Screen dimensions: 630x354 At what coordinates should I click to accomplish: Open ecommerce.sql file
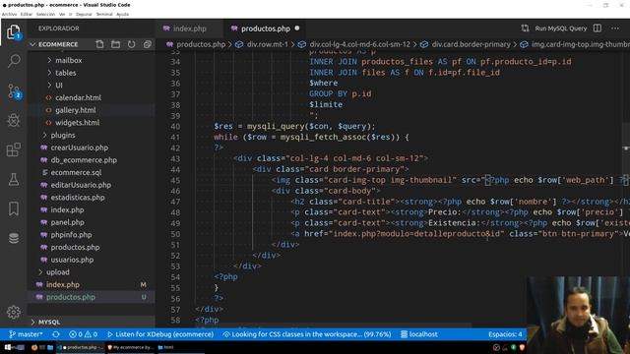76,172
